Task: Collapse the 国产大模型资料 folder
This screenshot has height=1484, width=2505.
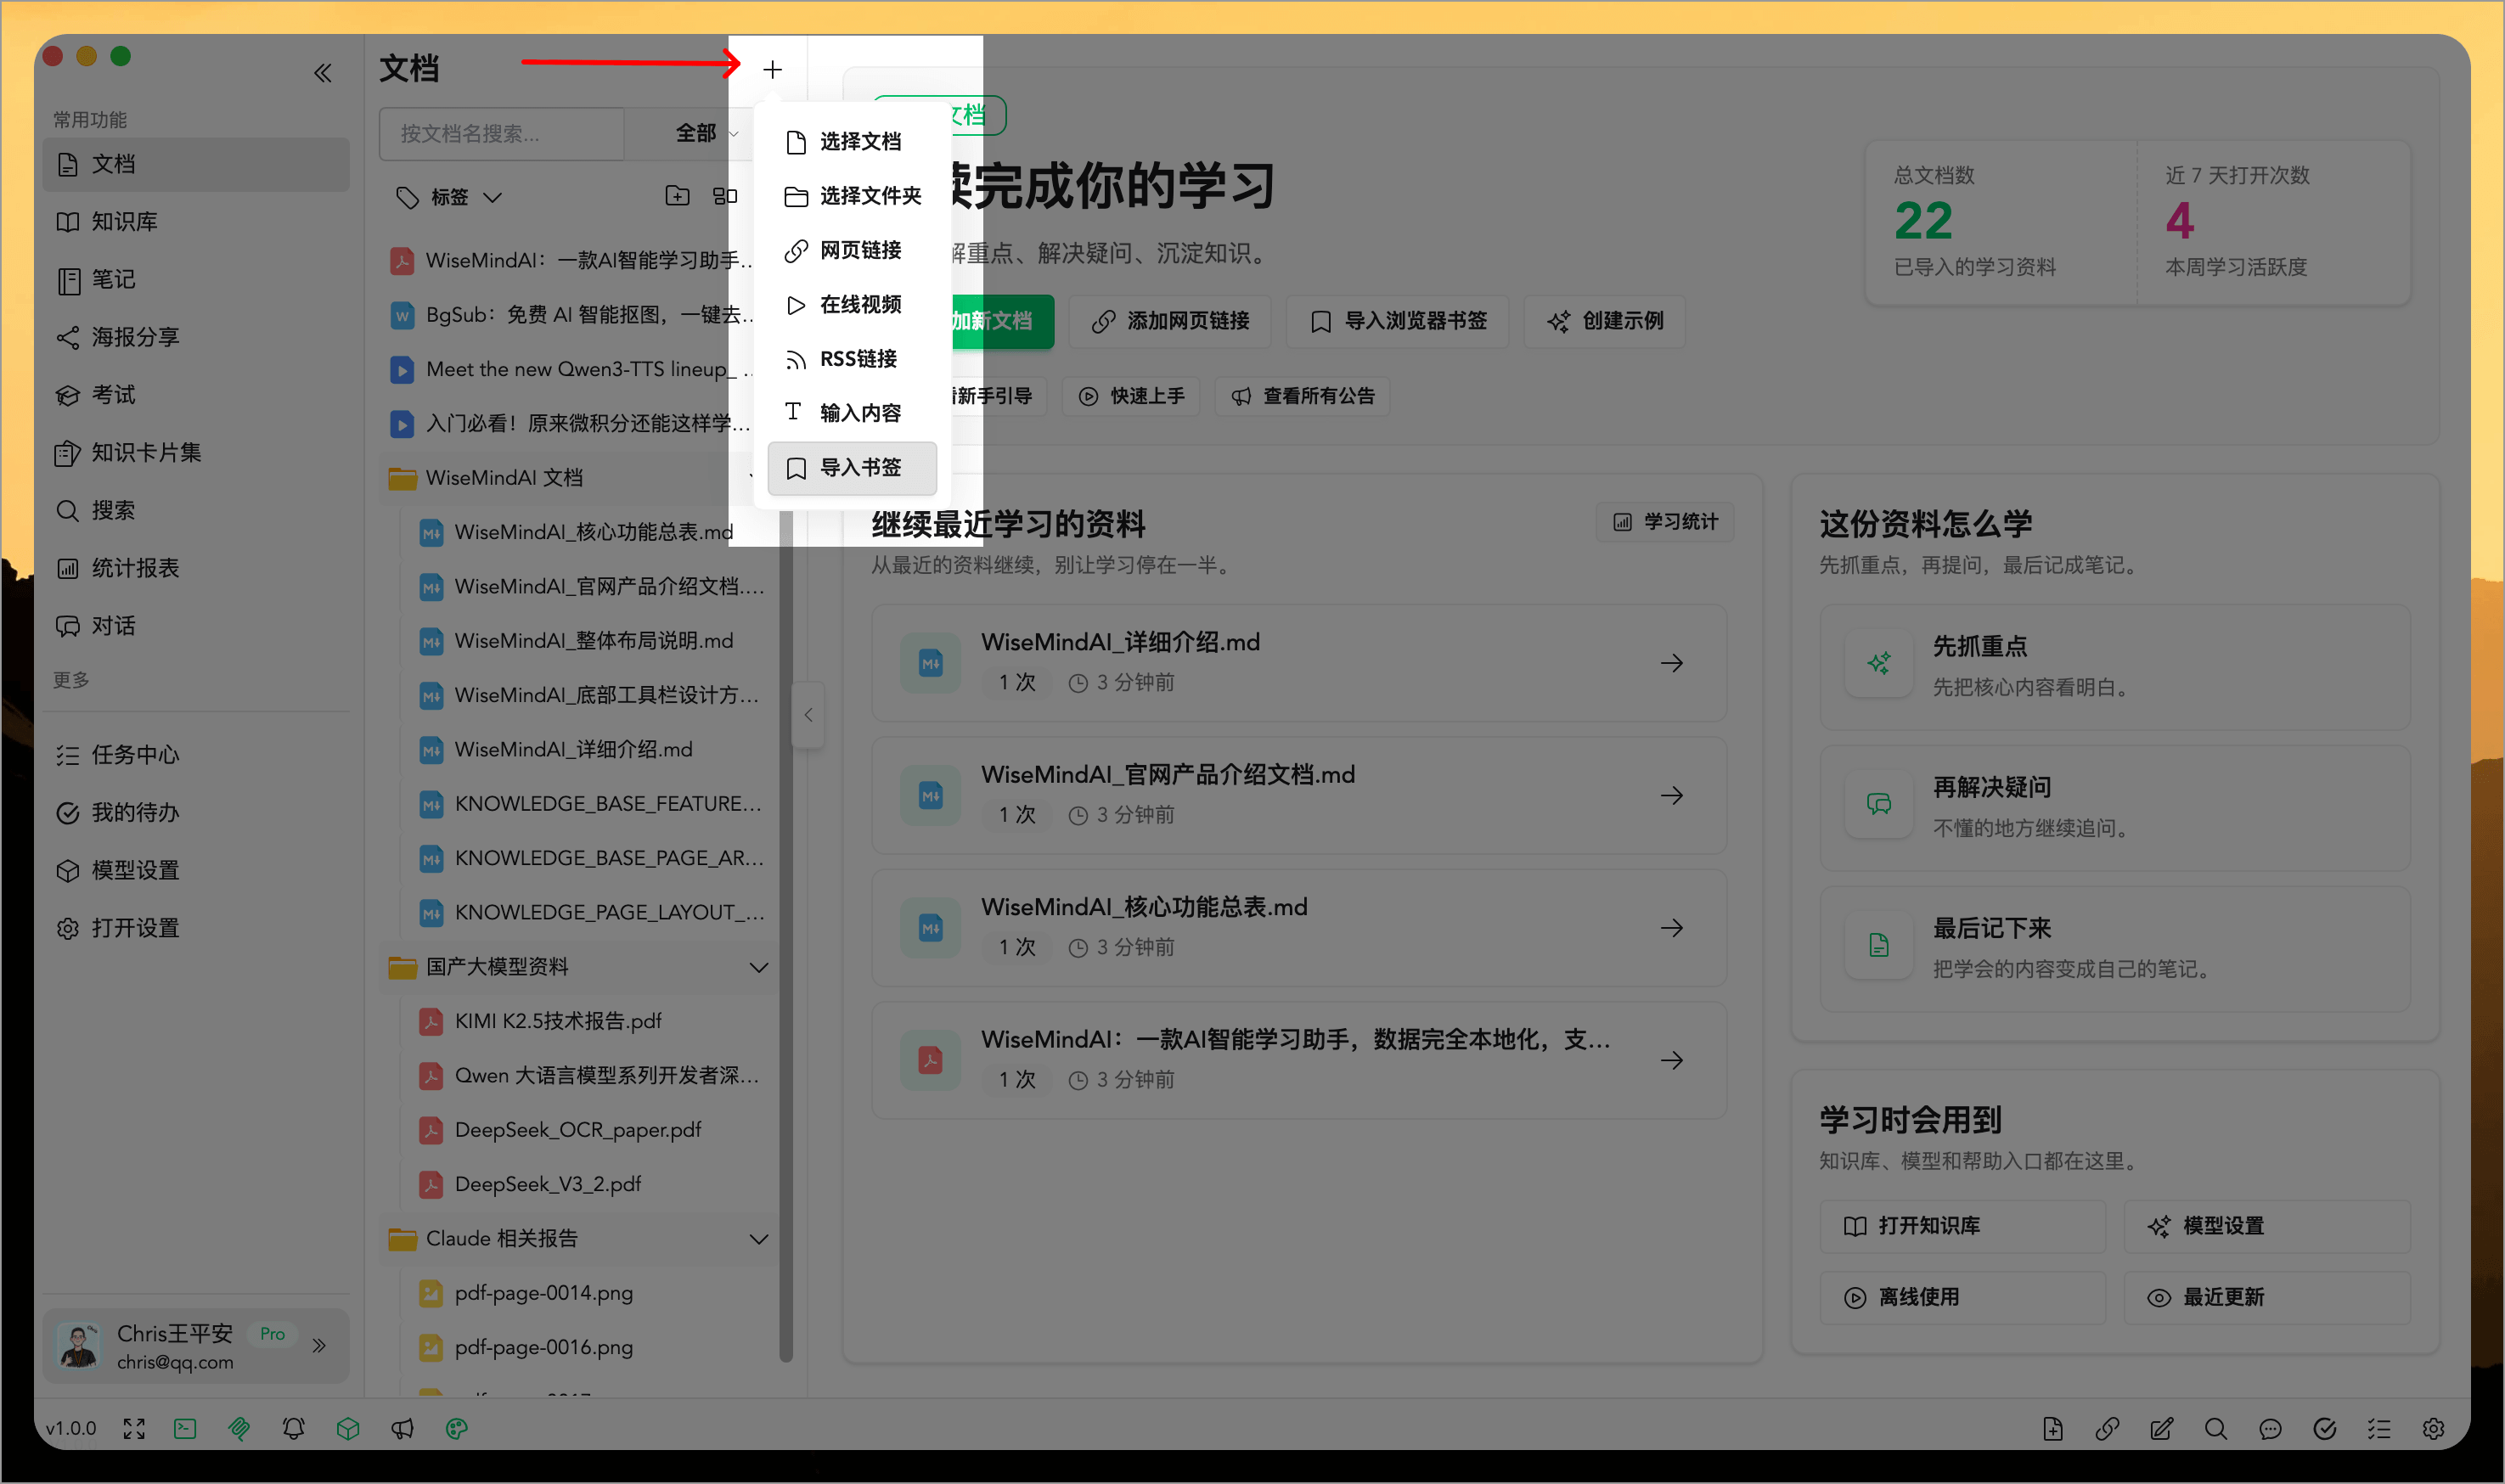Action: 758,966
